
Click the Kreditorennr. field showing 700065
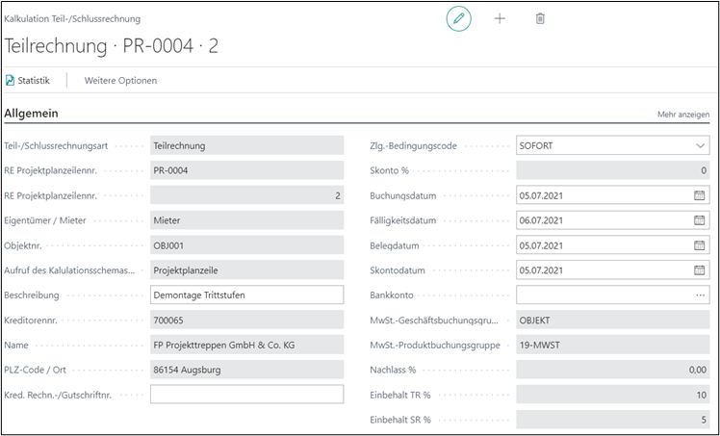tap(246, 320)
